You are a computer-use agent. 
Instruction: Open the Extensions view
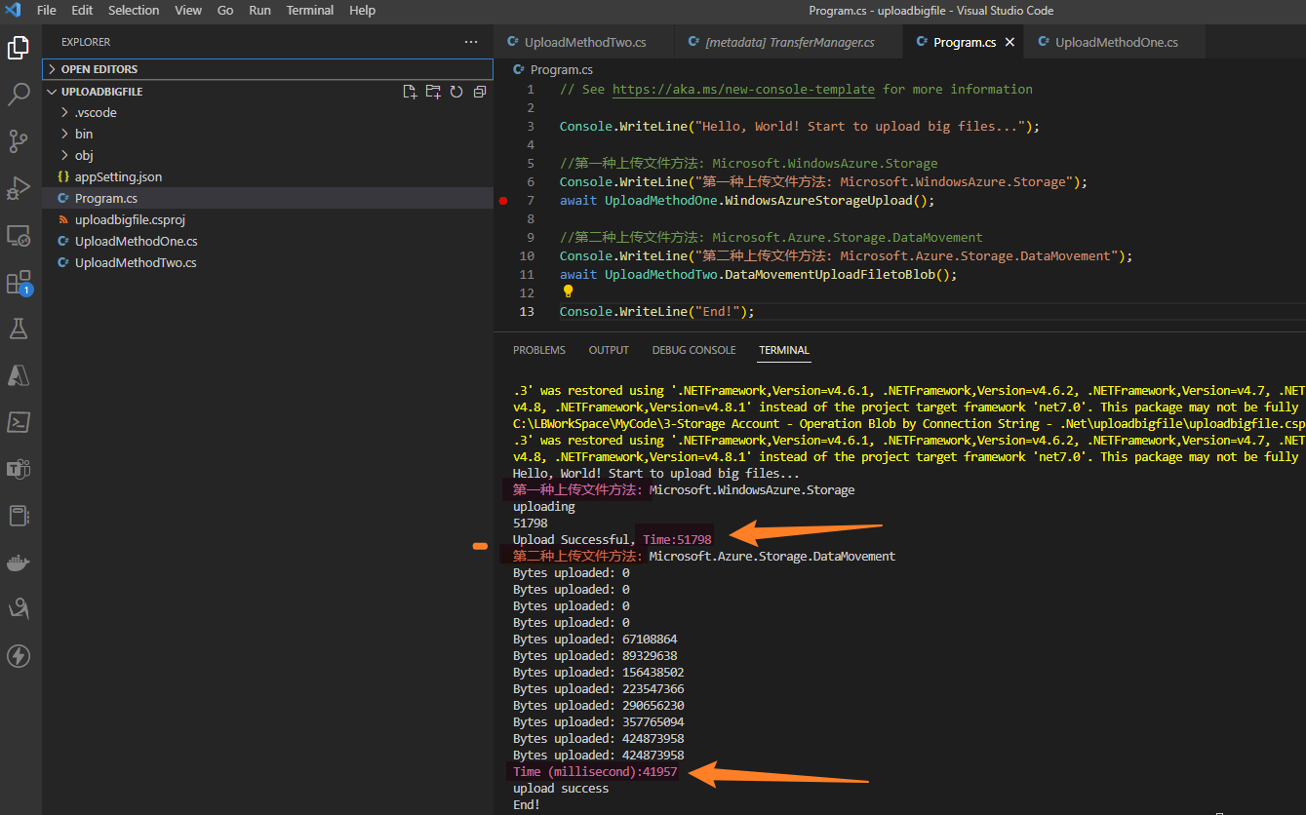(19, 283)
